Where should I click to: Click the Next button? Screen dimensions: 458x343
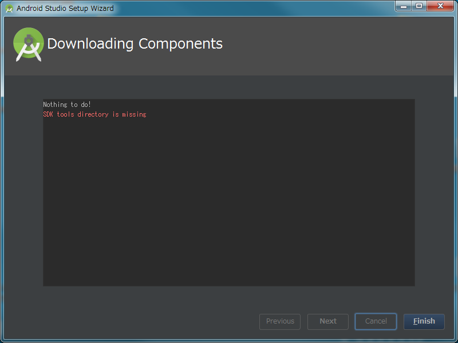pos(327,321)
